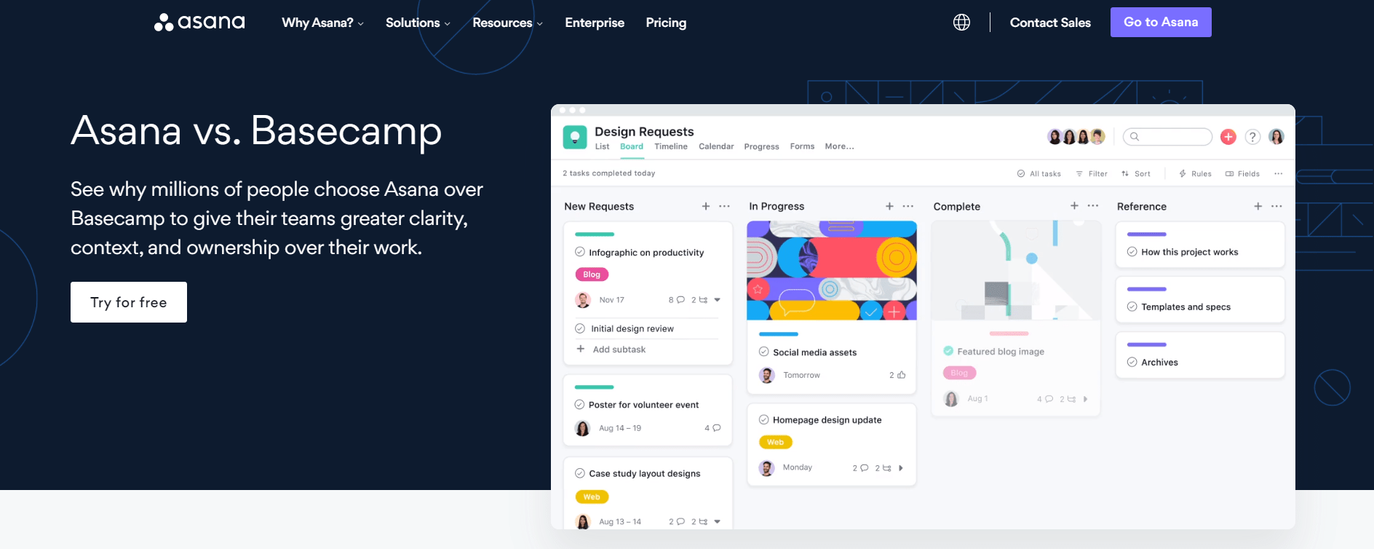Click the Go to Asana button
This screenshot has width=1374, height=549.
click(x=1161, y=22)
